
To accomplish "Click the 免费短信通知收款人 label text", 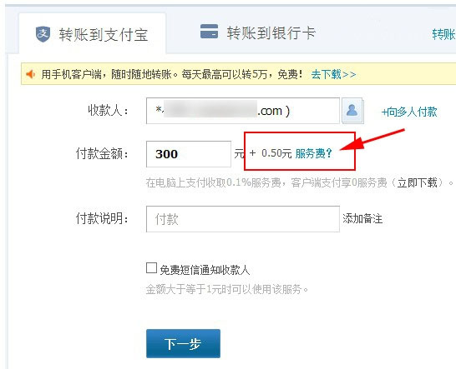I will coord(205,270).
